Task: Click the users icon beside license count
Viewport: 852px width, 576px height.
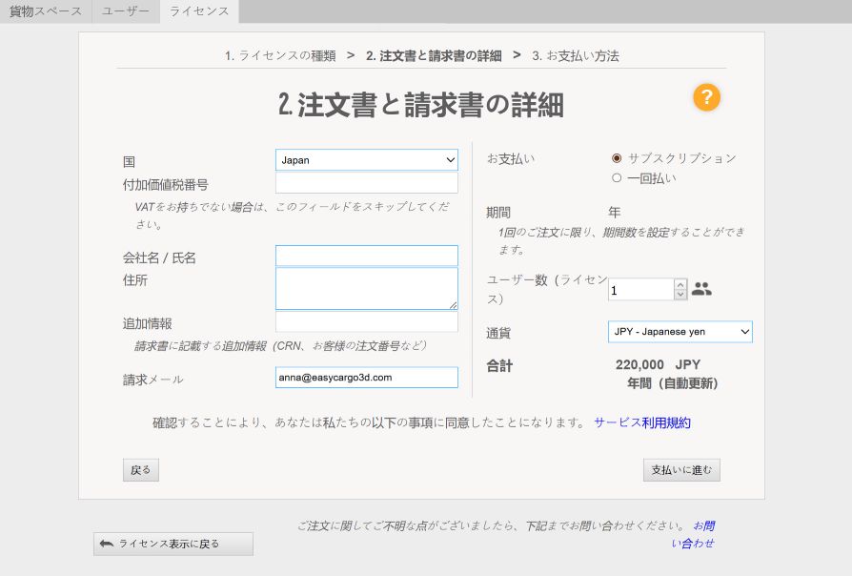Action: [701, 289]
